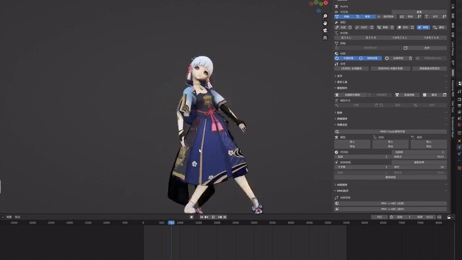Toggle 足IK.L IK switch
462x260 pixels.
click(346, 37)
